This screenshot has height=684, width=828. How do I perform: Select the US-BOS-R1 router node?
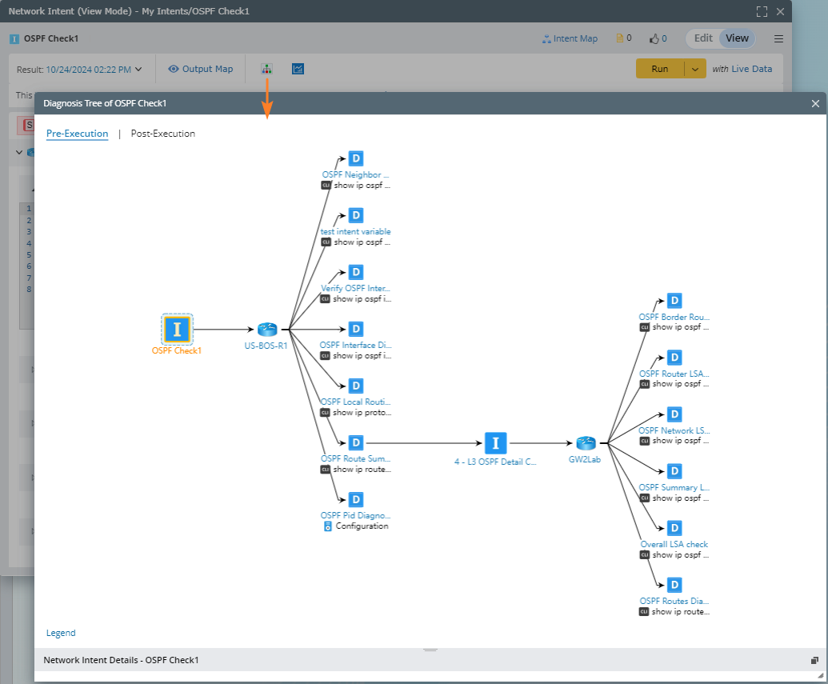tap(267, 329)
